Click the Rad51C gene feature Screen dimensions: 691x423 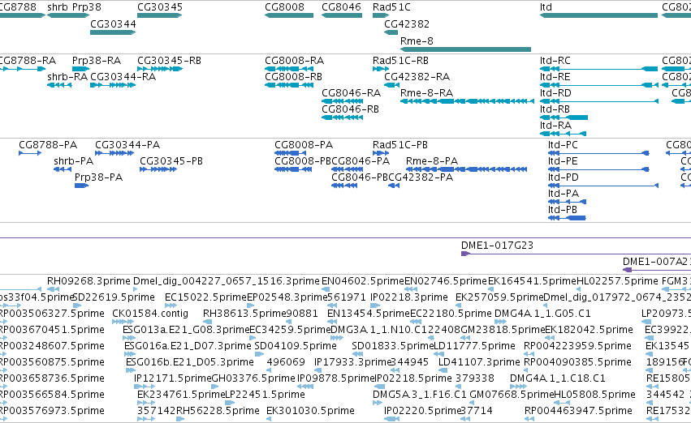381,15
